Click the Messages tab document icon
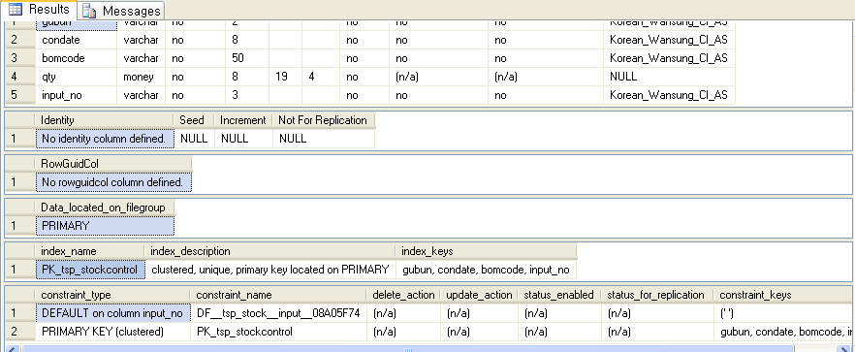855x352 pixels. (x=89, y=11)
